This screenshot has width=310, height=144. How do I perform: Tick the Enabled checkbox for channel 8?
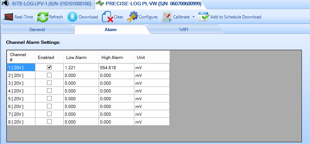coord(49,122)
